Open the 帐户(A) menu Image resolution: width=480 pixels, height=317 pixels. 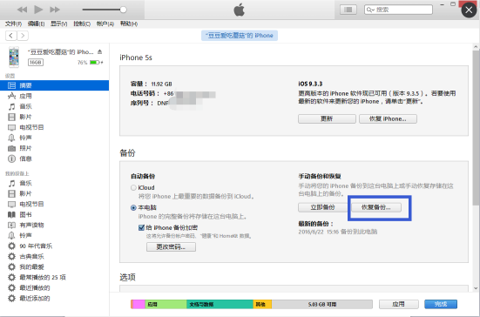[105, 24]
